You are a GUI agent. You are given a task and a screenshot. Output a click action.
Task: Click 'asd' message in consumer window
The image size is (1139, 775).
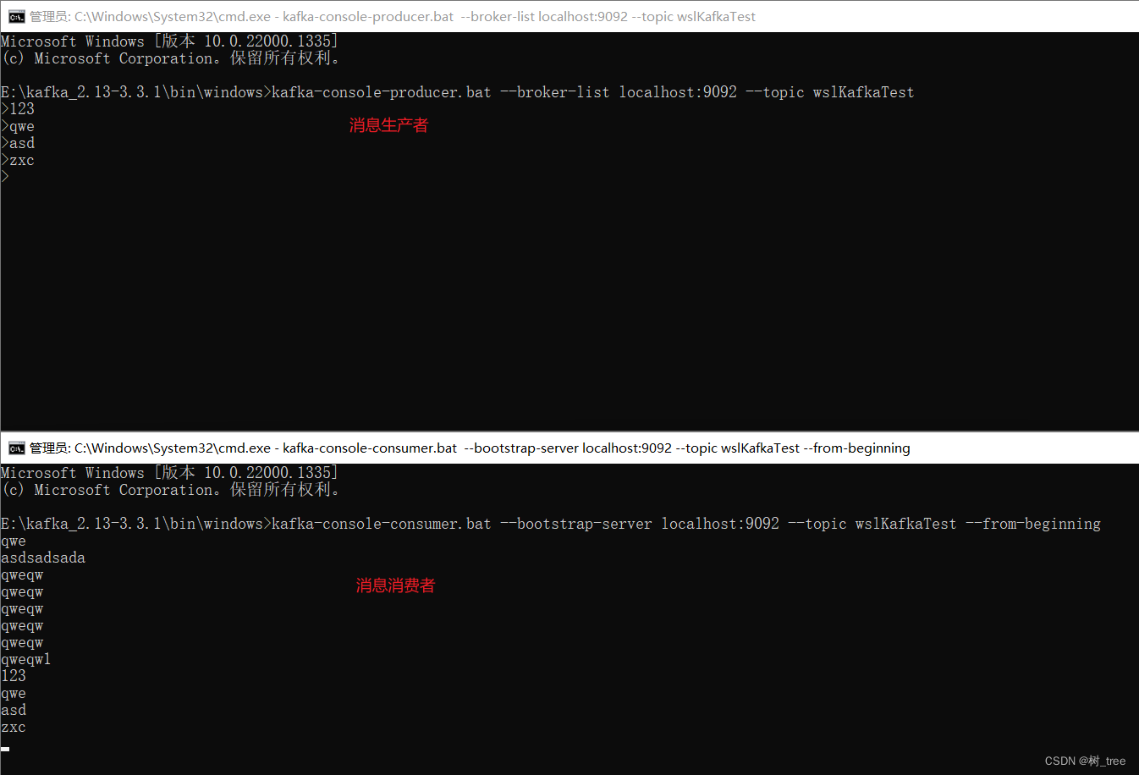14,710
